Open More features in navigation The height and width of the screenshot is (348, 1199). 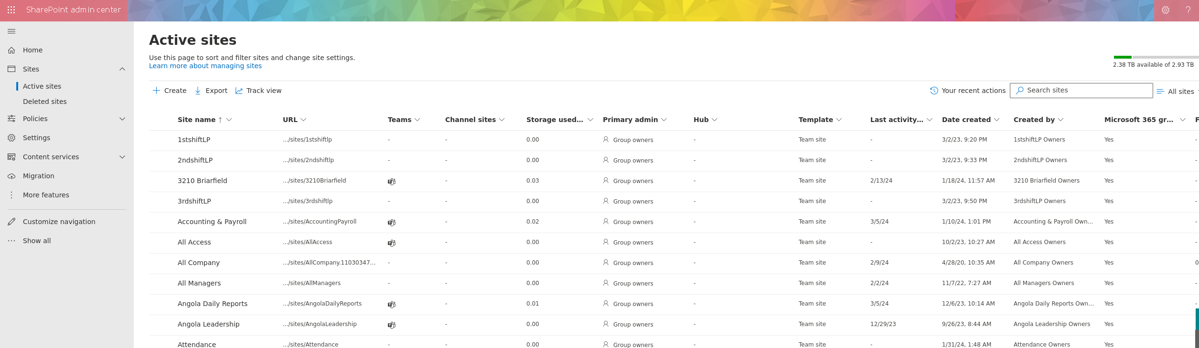(x=46, y=195)
